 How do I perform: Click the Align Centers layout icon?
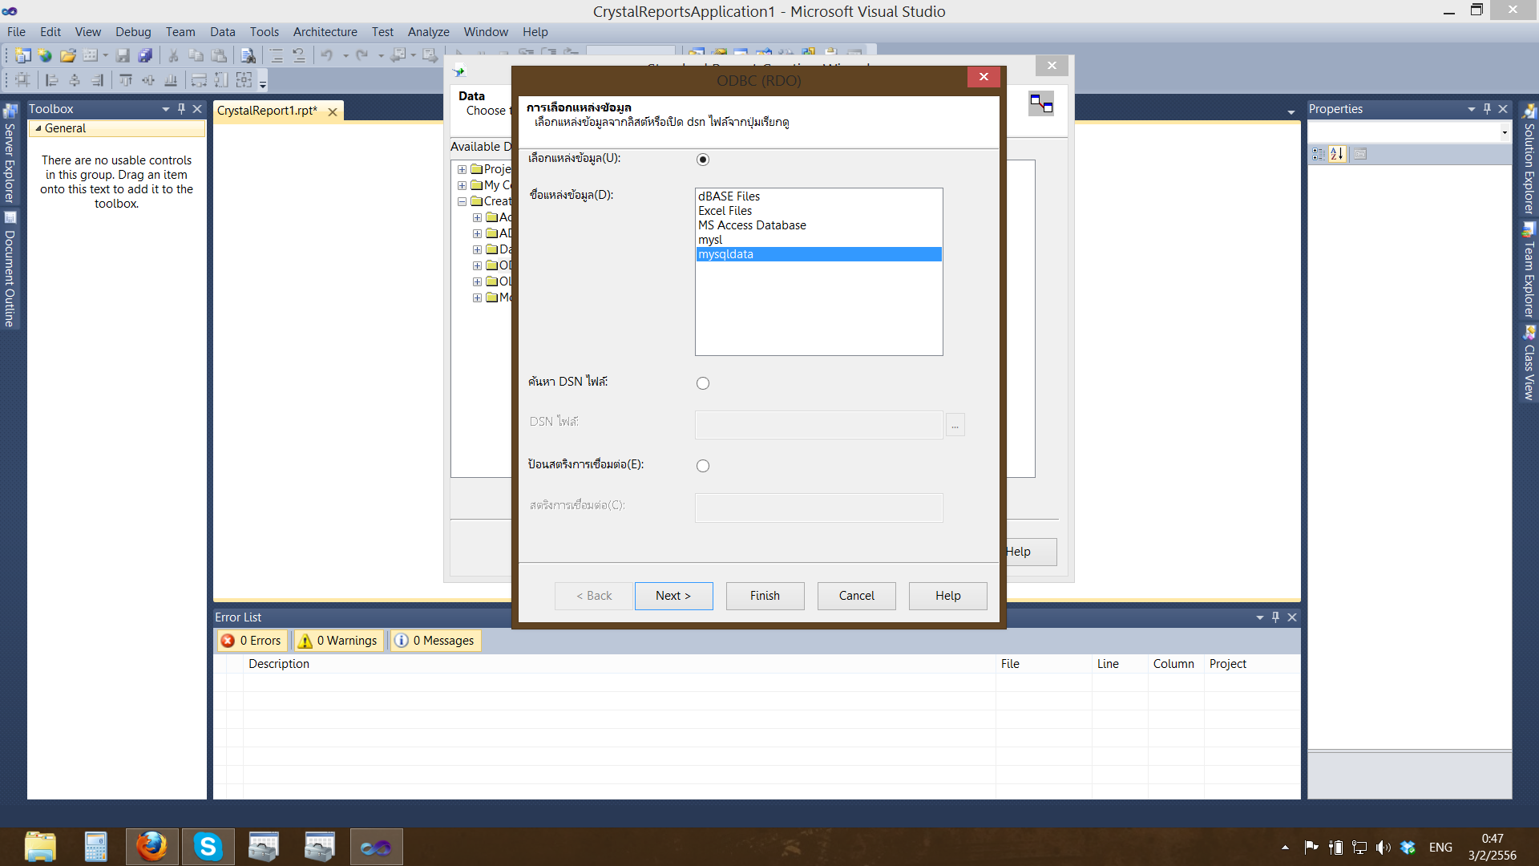tap(75, 80)
